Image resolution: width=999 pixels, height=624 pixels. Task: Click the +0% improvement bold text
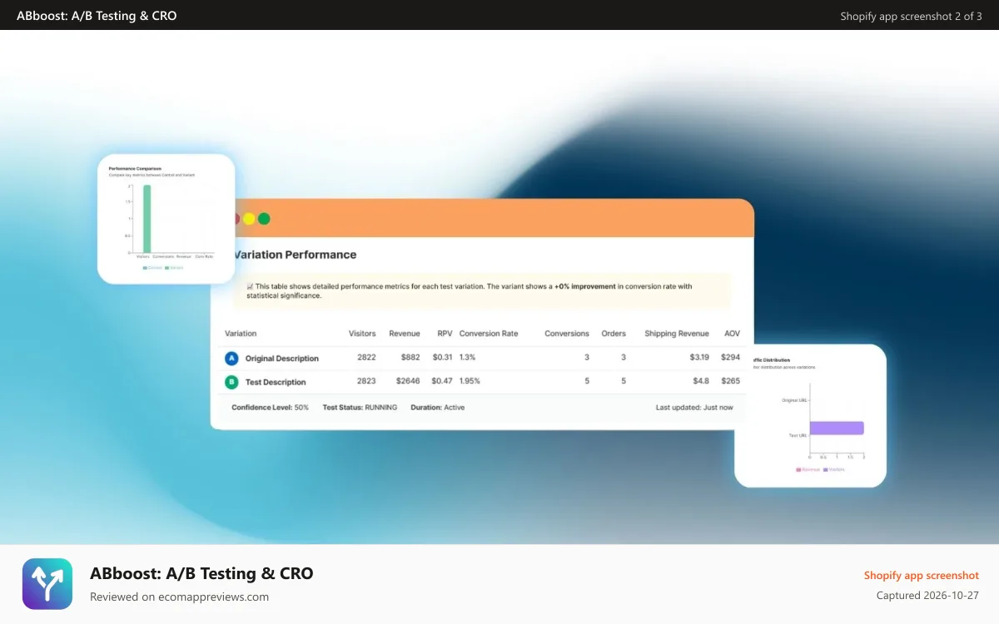click(584, 286)
